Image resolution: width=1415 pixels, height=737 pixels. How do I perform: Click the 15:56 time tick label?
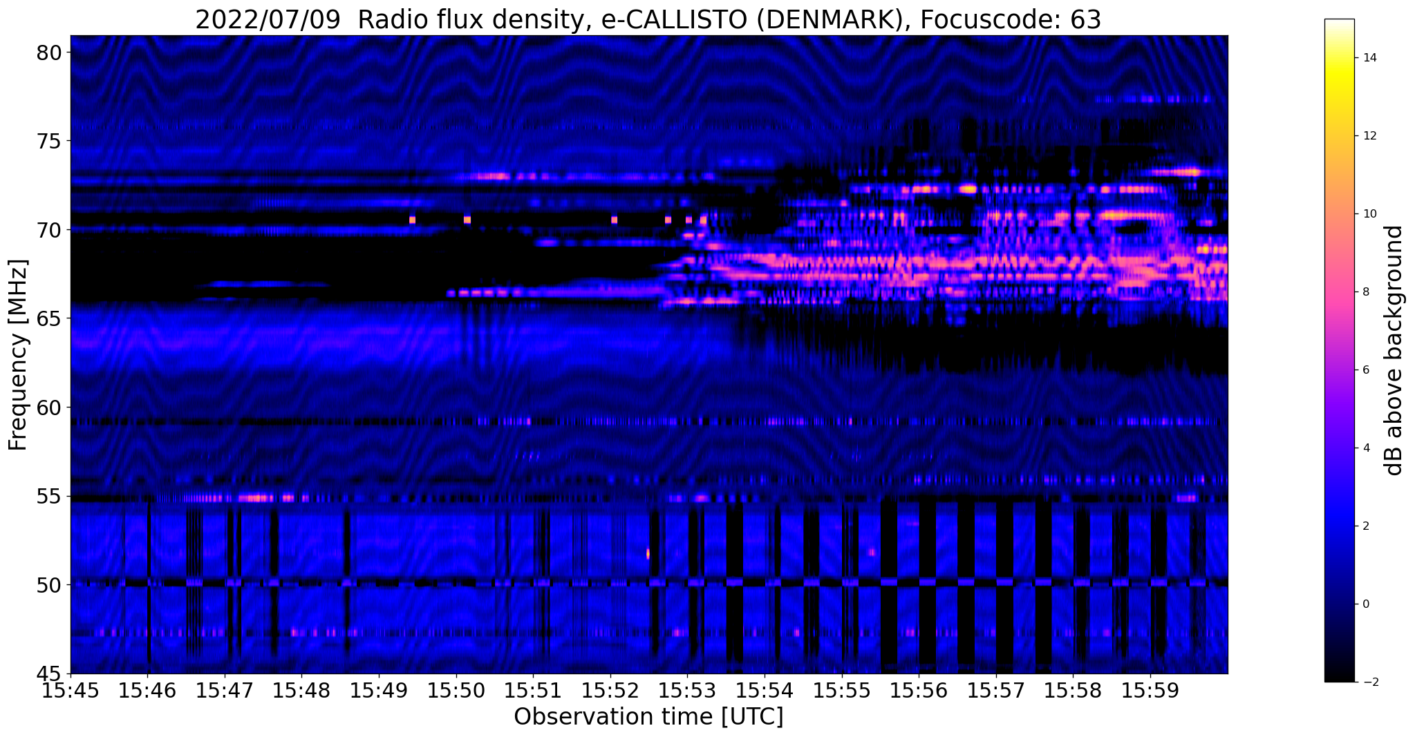pos(919,691)
